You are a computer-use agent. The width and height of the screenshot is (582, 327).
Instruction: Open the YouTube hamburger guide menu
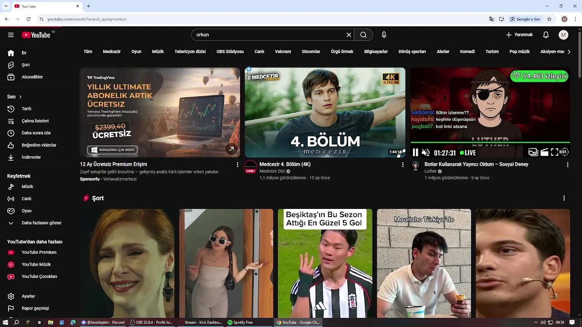pos(11,35)
